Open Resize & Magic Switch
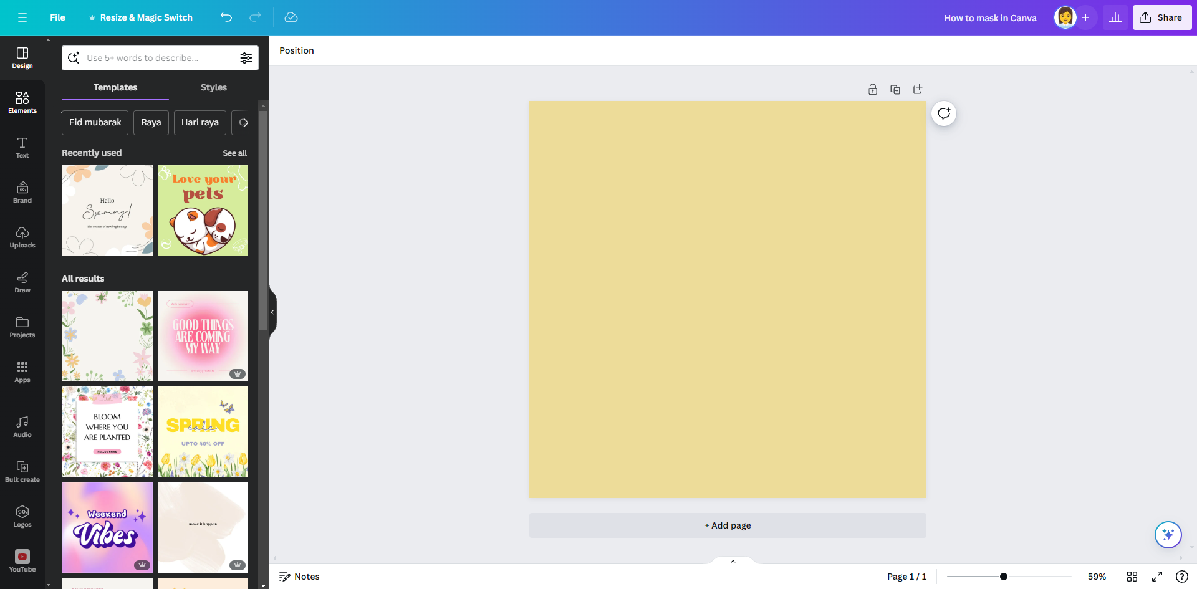 pos(140,17)
